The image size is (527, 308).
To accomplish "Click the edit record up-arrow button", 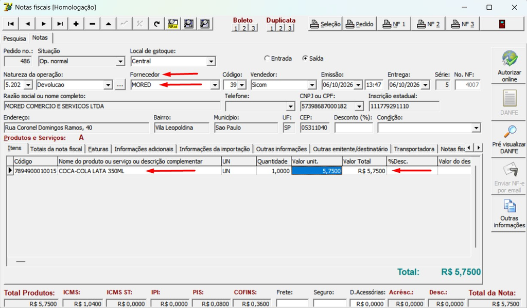I will click(108, 24).
